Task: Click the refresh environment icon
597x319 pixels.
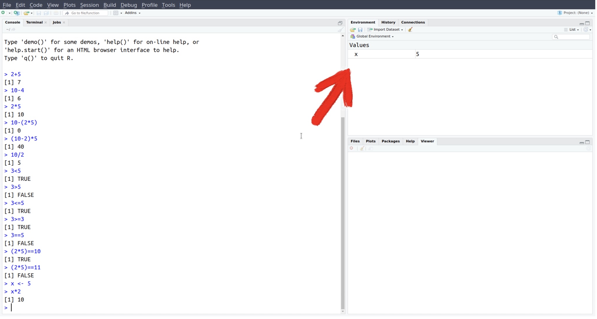Action: (586, 29)
